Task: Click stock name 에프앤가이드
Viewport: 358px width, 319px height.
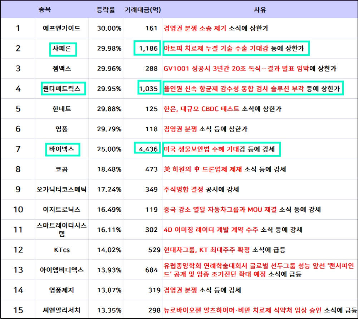Action: (62, 28)
